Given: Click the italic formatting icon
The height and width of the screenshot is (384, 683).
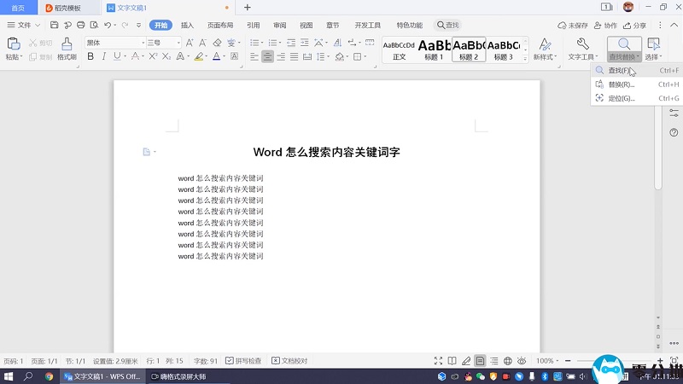Looking at the screenshot, I should [104, 57].
